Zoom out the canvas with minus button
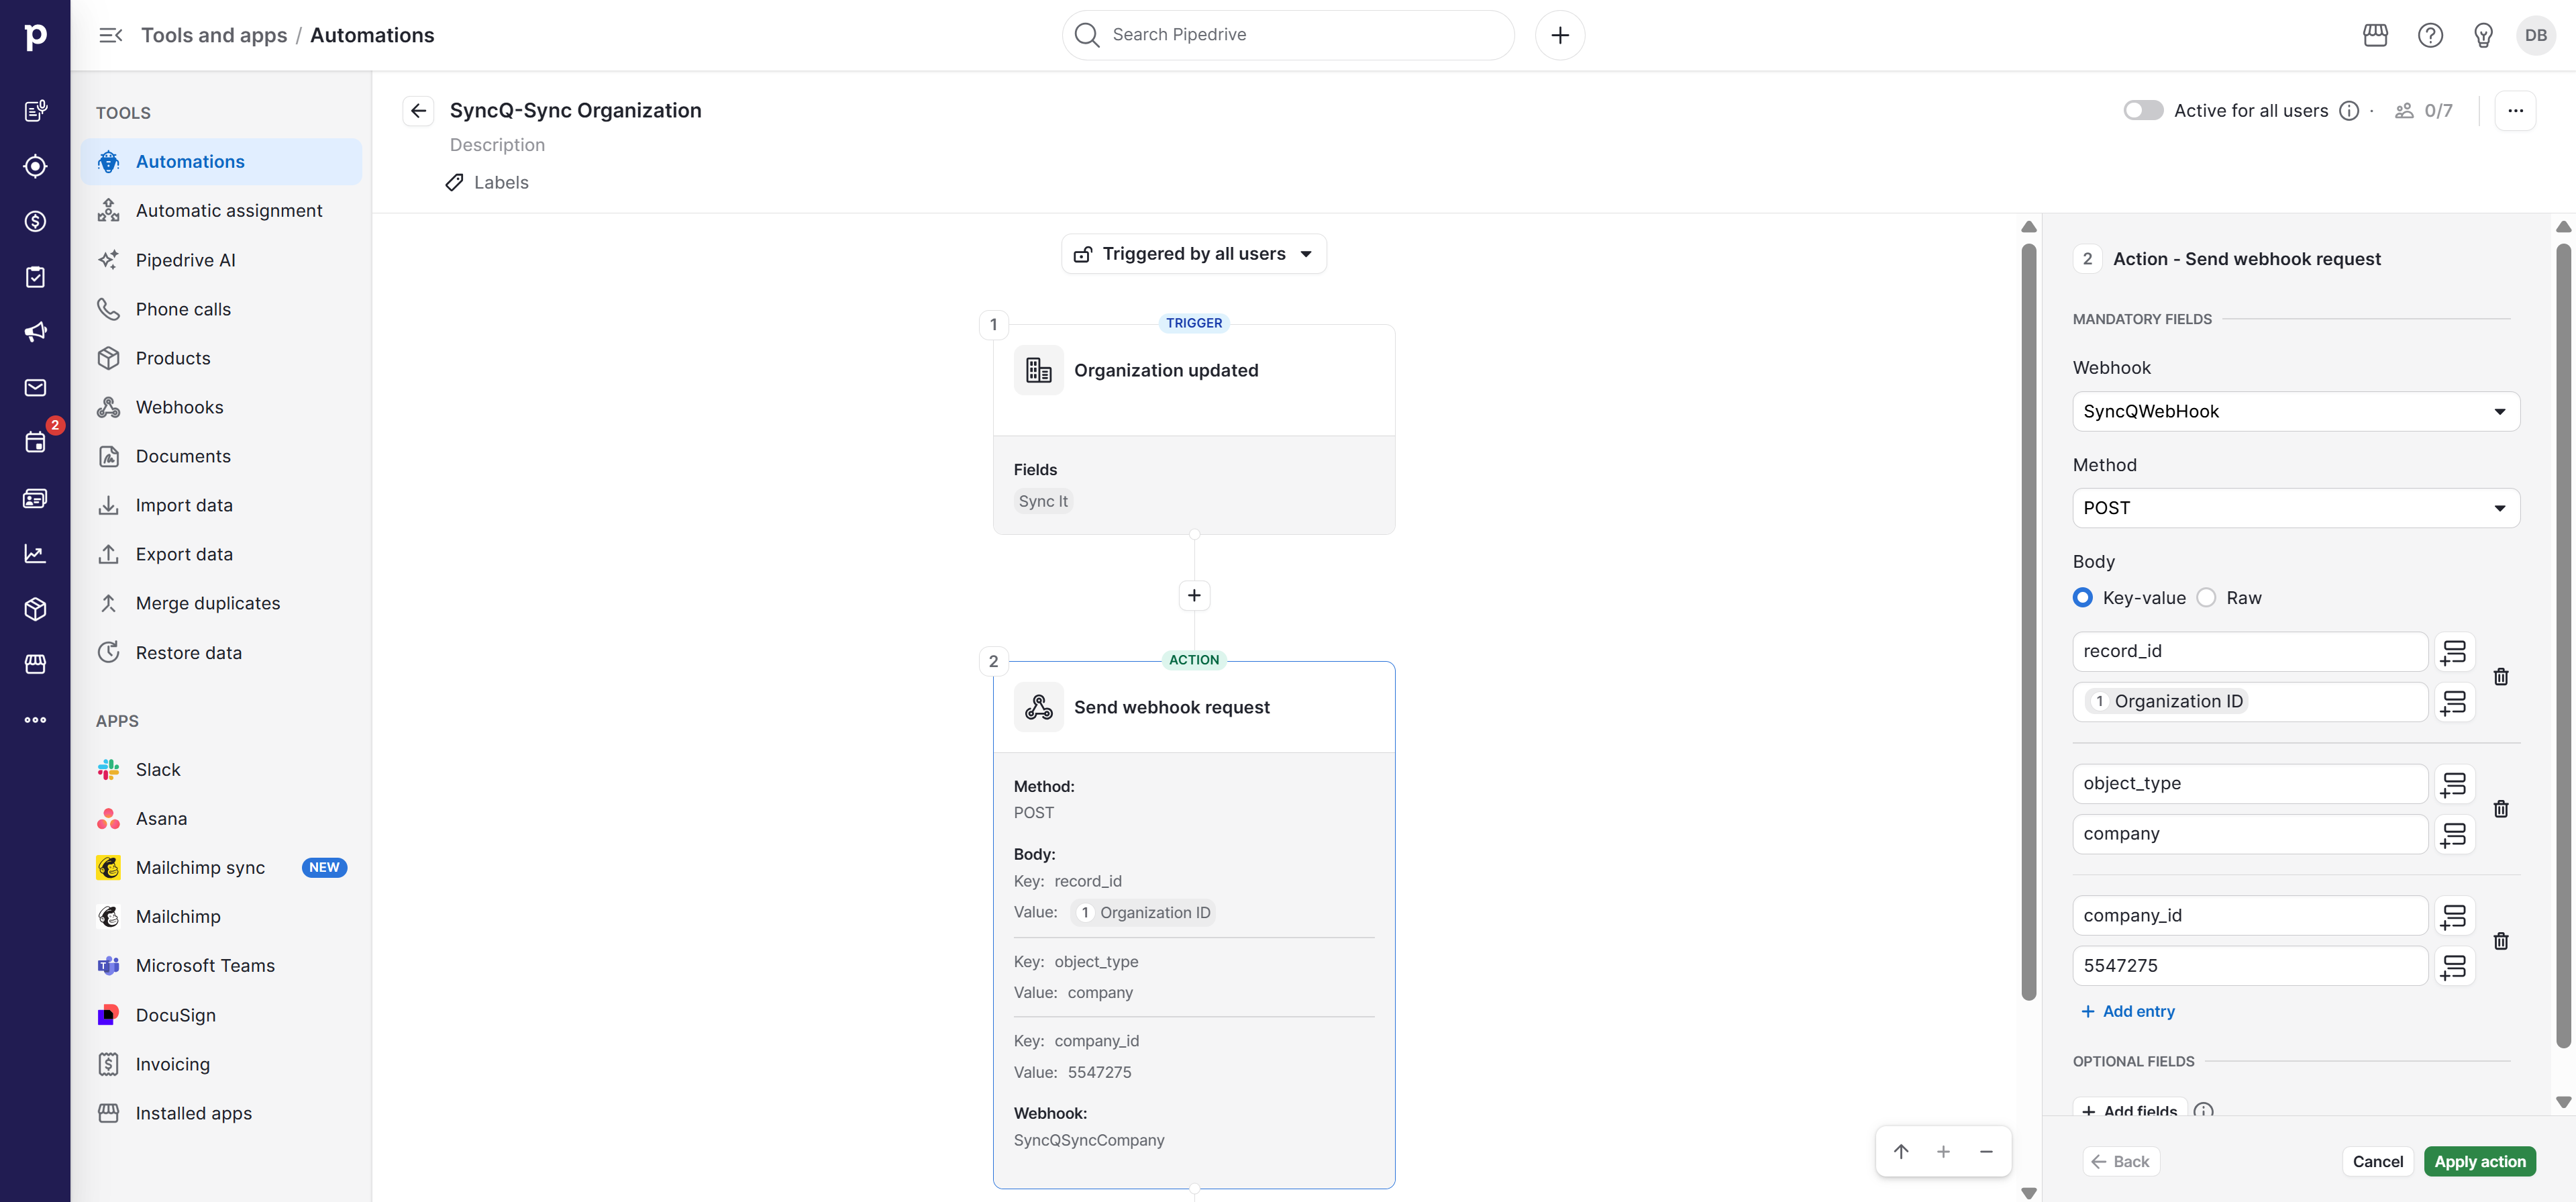The height and width of the screenshot is (1202, 2576). (x=1986, y=1152)
